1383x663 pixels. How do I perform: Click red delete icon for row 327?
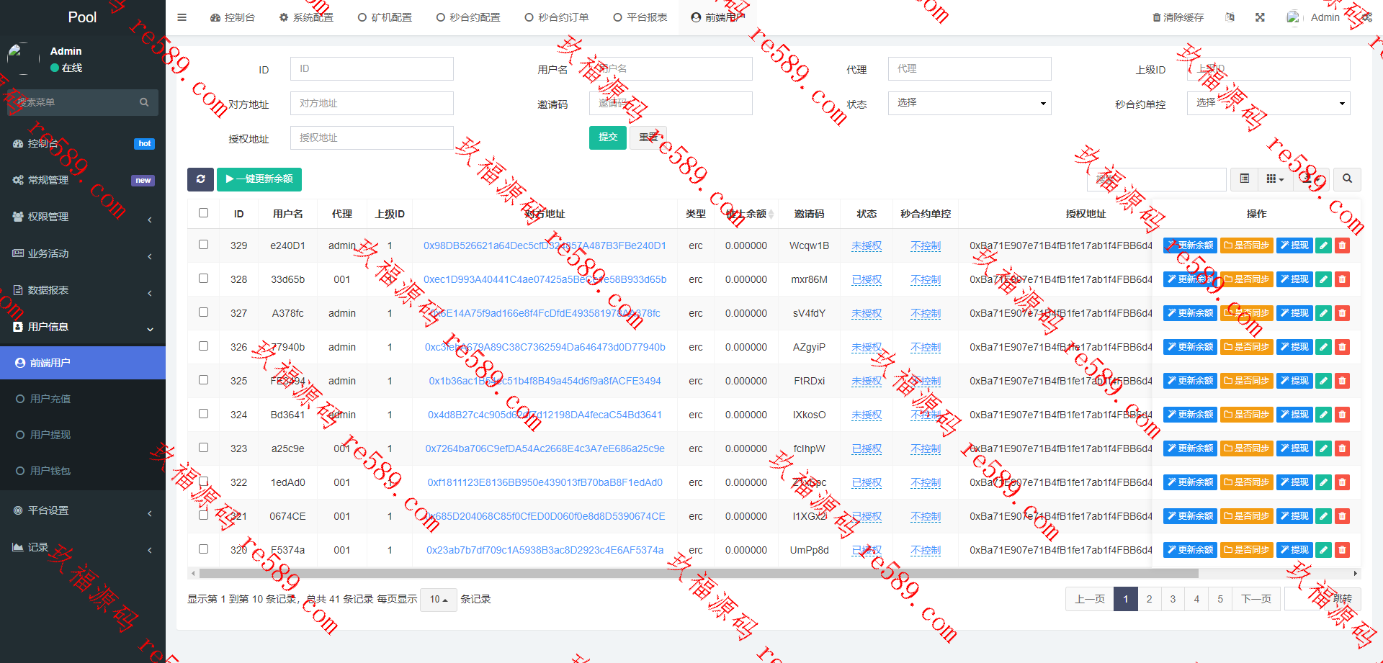coord(1342,313)
